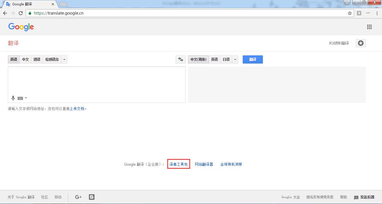Click 社区 footer link
This screenshot has height=204, width=382.
tap(45, 197)
